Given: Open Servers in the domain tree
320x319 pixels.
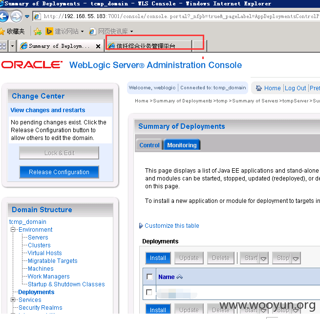Looking at the screenshot, I should pyautogui.click(x=38, y=238).
